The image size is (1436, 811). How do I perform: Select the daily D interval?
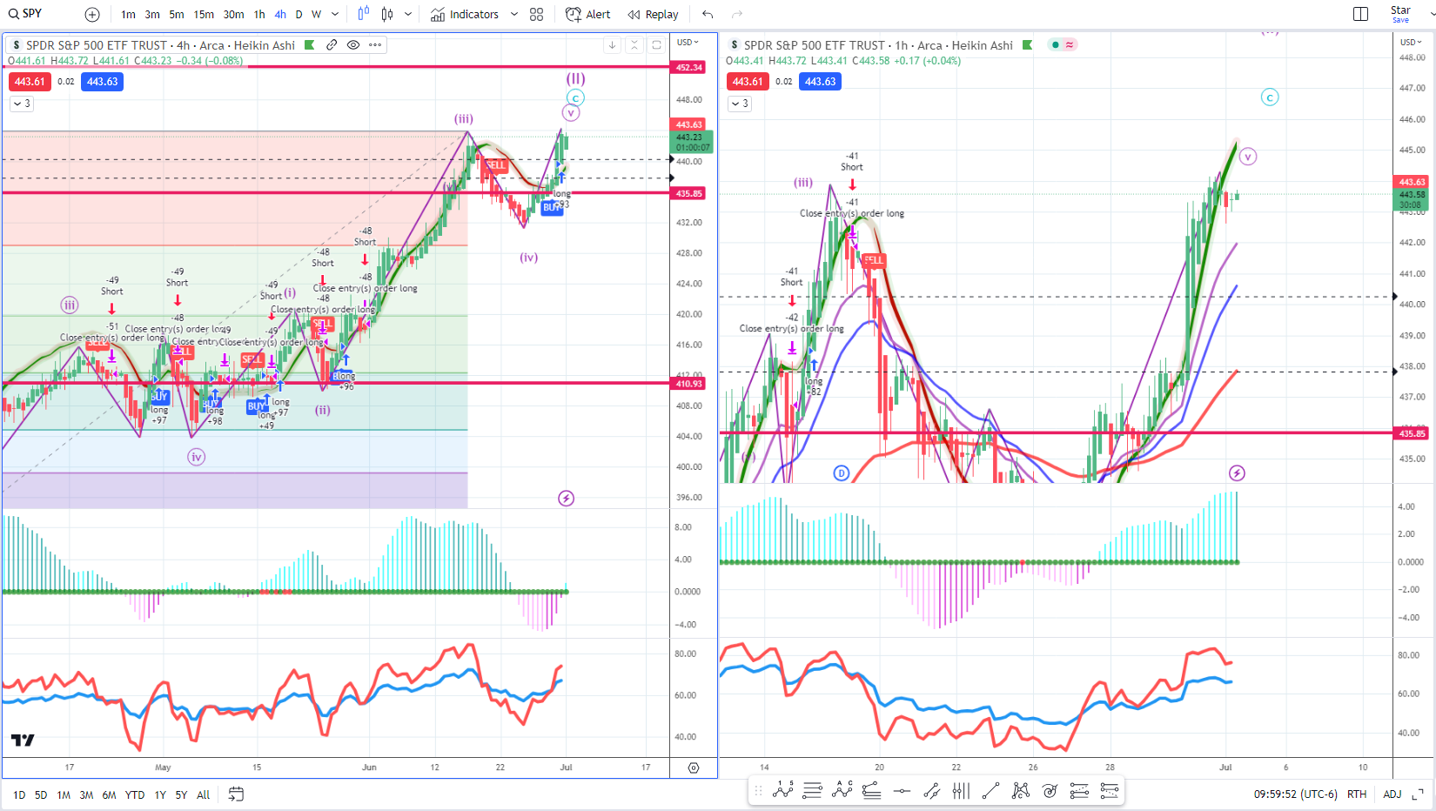299,14
